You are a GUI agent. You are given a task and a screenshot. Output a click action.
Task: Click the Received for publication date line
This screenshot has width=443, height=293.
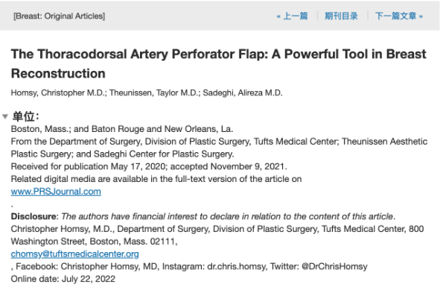coord(149,166)
